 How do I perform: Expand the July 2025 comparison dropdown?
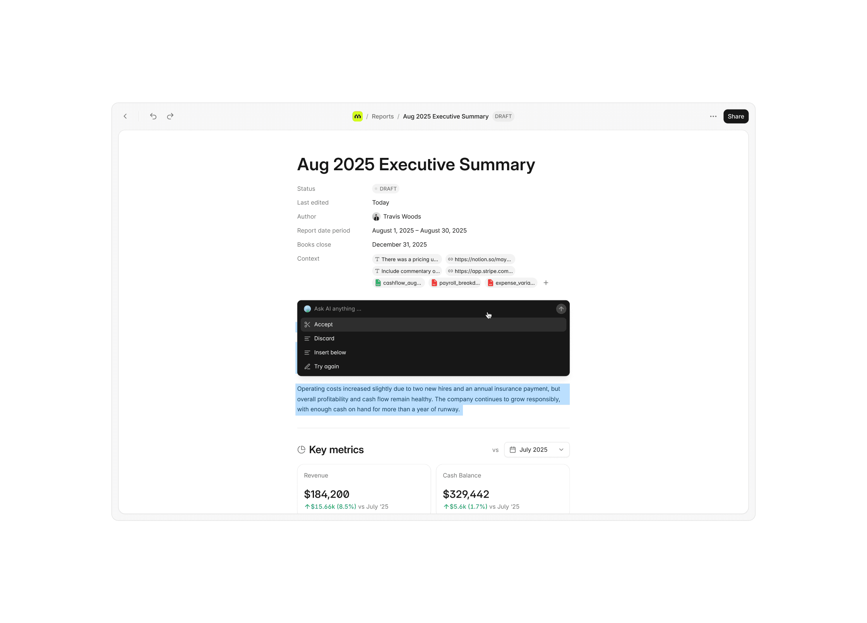point(536,450)
